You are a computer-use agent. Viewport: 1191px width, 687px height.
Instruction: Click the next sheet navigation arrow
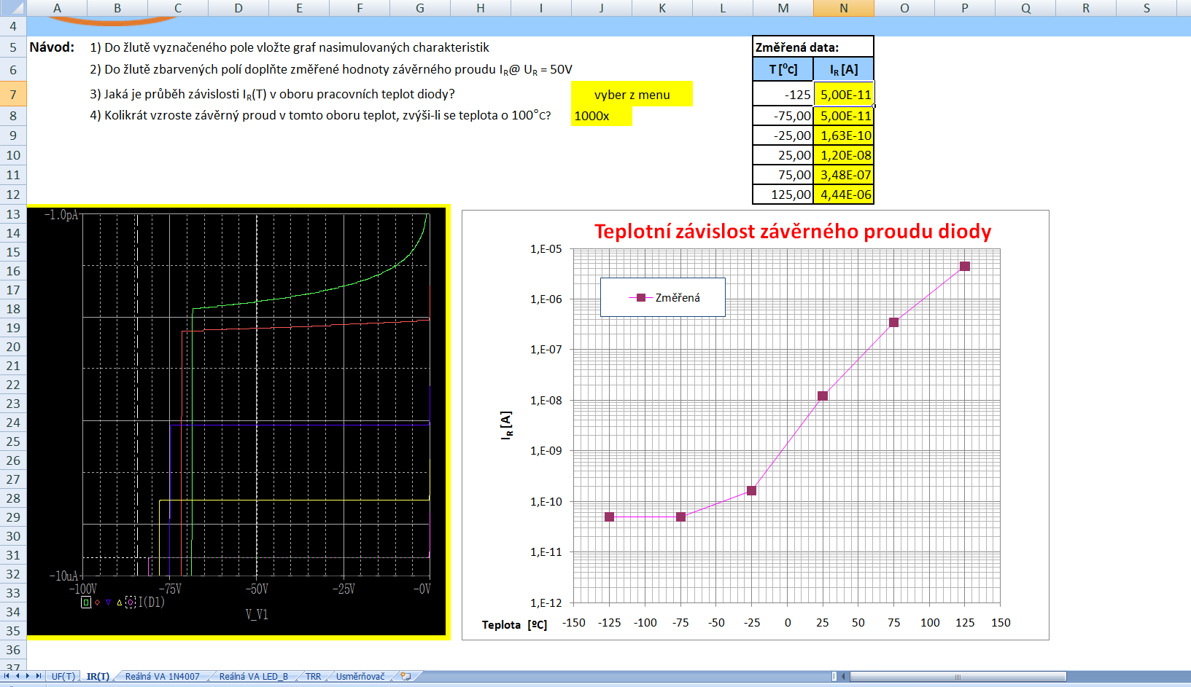coord(28,676)
